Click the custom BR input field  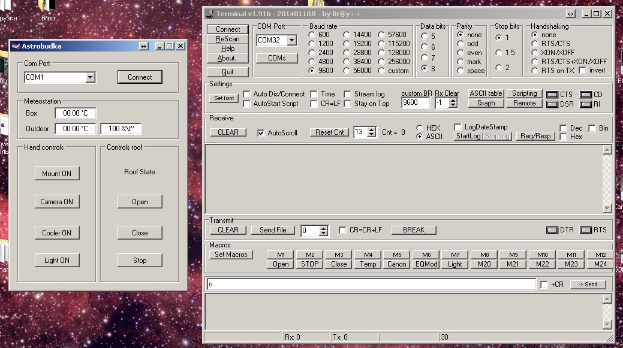click(x=416, y=103)
